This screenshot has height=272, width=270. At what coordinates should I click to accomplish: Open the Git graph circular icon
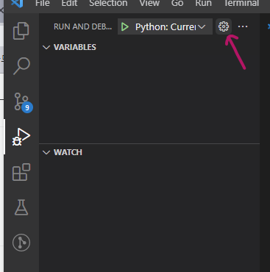click(21, 243)
